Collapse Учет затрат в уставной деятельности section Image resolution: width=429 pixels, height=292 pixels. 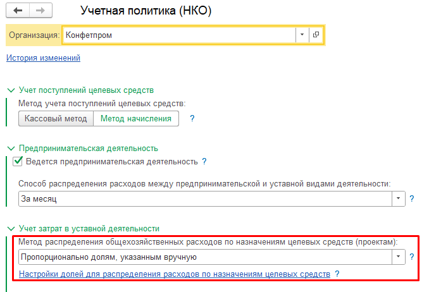coord(10,228)
